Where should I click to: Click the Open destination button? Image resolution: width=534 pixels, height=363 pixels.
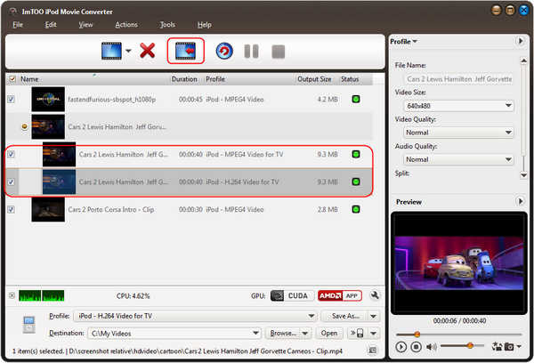(x=329, y=333)
